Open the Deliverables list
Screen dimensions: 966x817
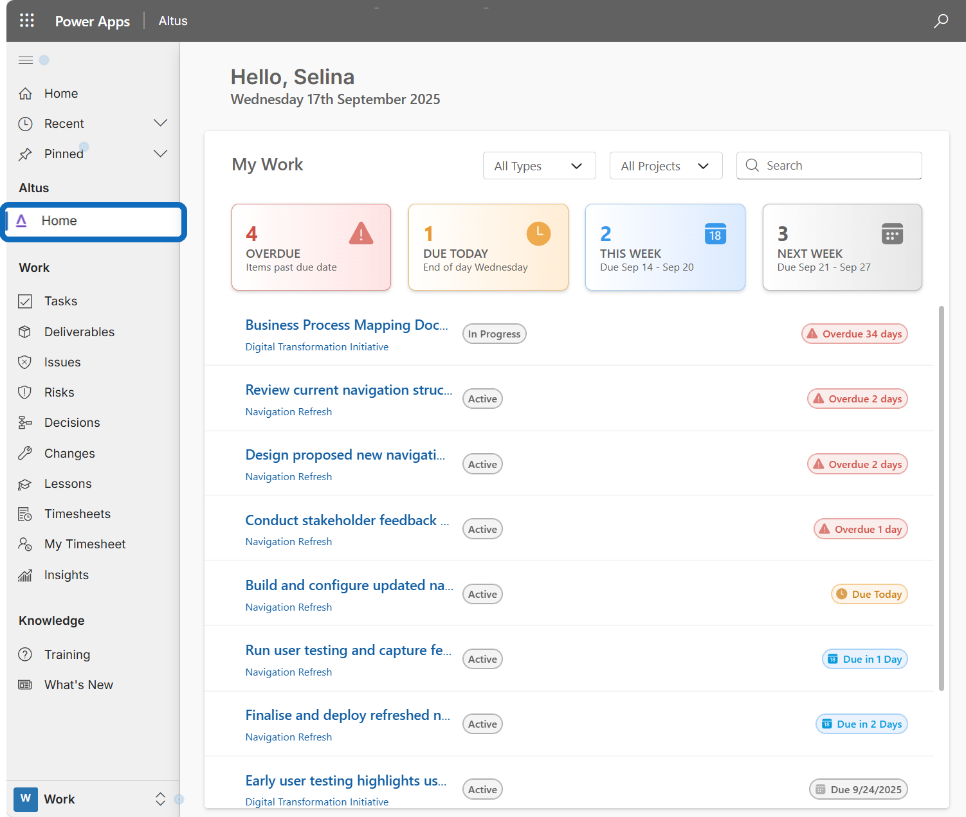79,332
